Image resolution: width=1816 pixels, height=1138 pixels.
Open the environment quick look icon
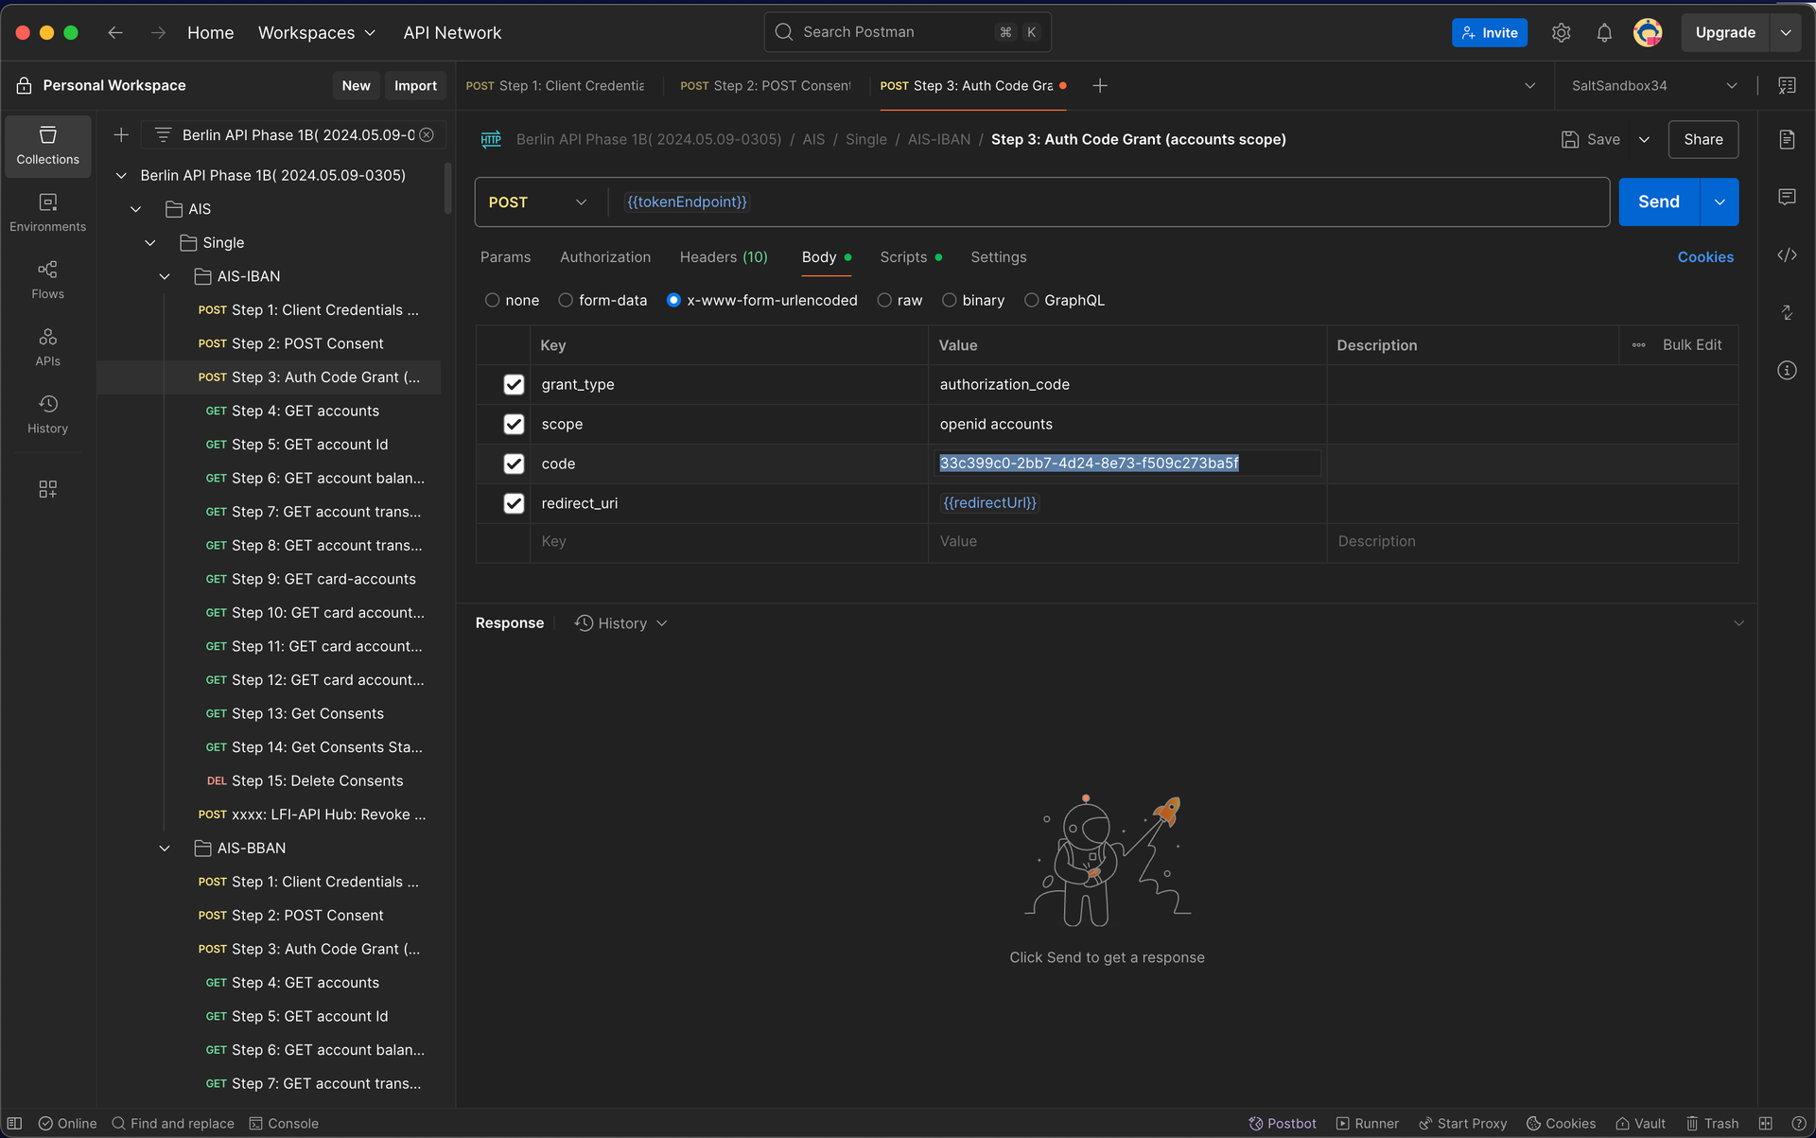coord(1787,86)
